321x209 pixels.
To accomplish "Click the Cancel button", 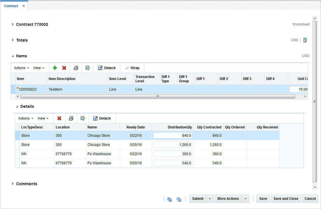I will click(310, 199).
